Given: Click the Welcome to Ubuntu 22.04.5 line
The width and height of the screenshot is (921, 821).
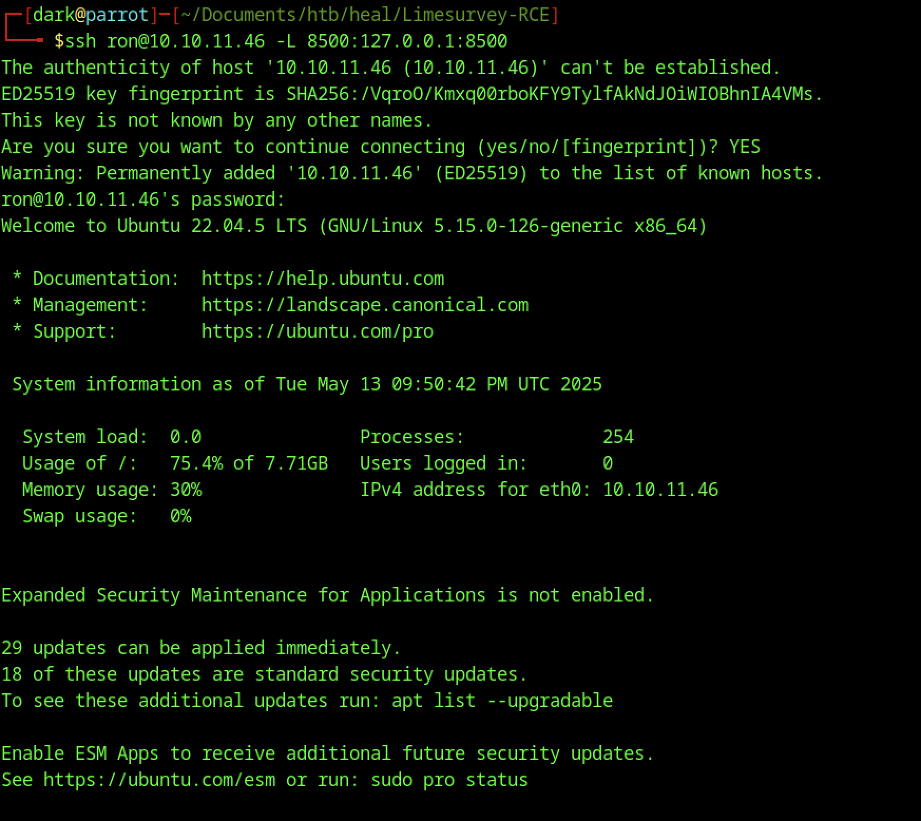Looking at the screenshot, I should (x=353, y=226).
